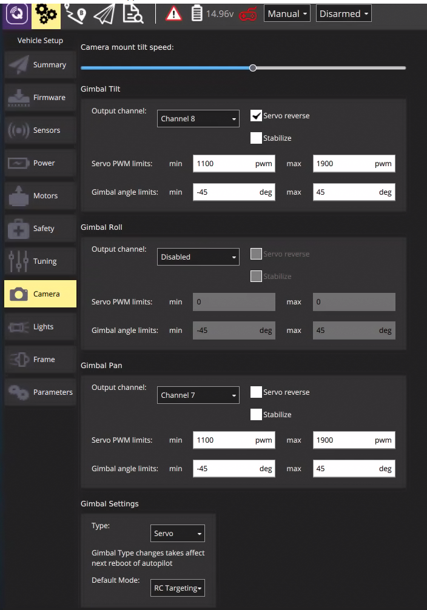Click Gimbal Pan angle min field
427x610 pixels.
234,469
